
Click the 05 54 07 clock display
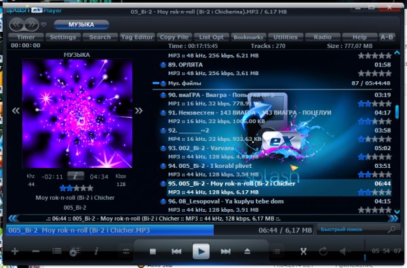[x=386, y=251]
